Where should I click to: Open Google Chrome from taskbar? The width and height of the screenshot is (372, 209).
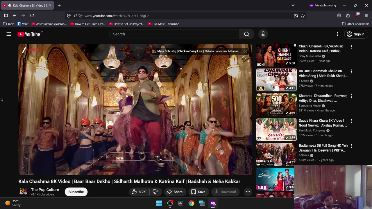191,203
